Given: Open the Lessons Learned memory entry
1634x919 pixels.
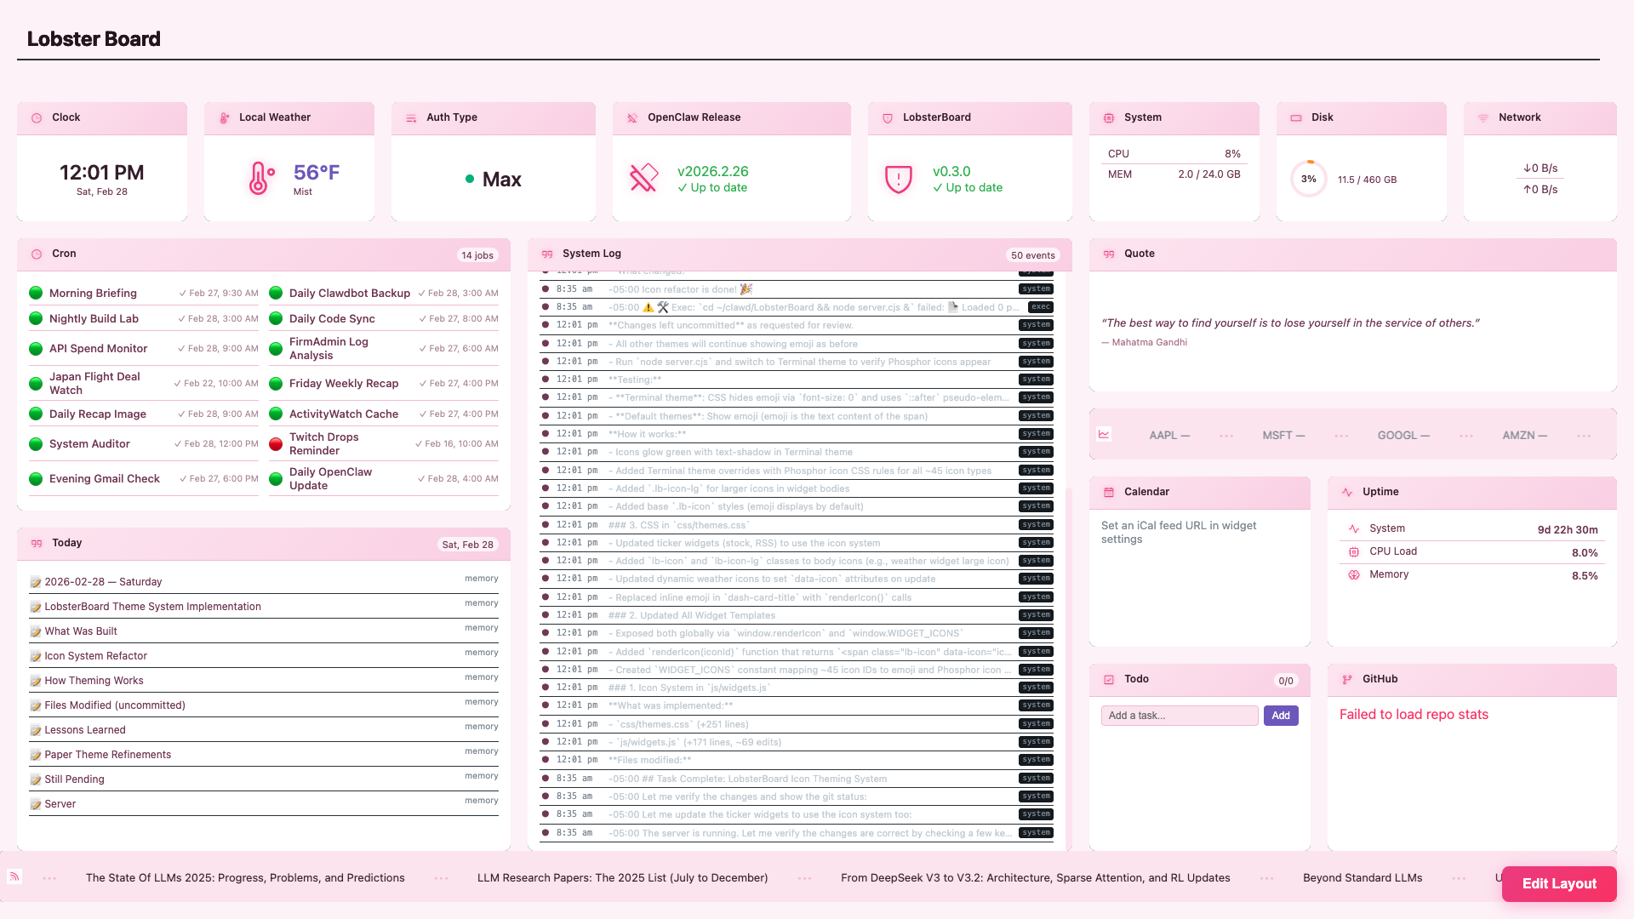Looking at the screenshot, I should (x=85, y=730).
